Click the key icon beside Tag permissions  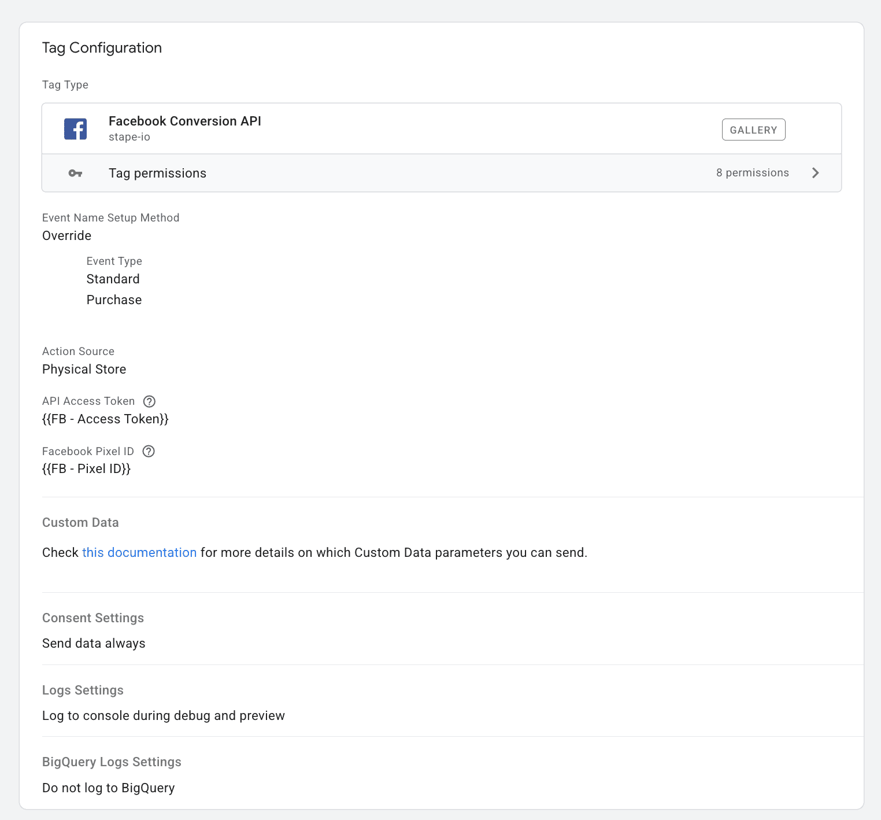[75, 173]
